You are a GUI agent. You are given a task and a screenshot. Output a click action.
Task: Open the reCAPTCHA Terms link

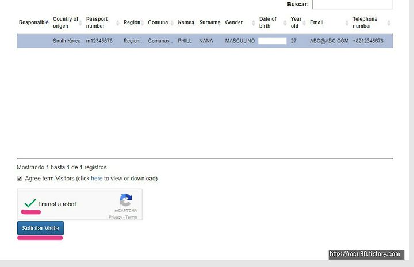pos(131,217)
